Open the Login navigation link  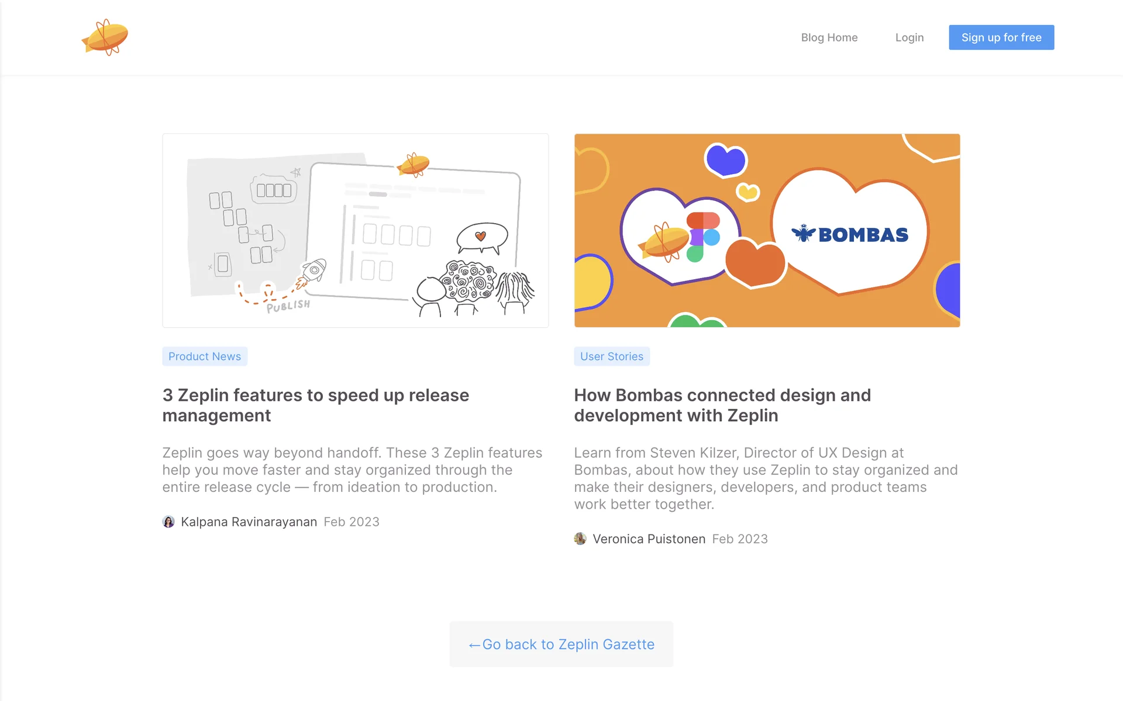(x=909, y=37)
